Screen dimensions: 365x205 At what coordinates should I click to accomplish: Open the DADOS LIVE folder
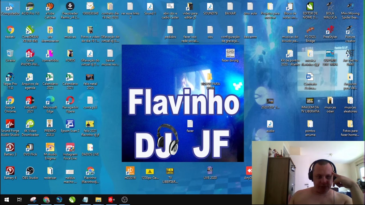(90, 149)
